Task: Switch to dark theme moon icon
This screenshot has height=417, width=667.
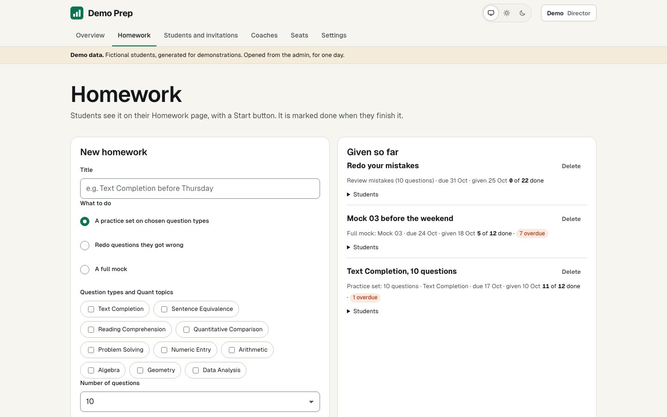Action: pyautogui.click(x=522, y=13)
